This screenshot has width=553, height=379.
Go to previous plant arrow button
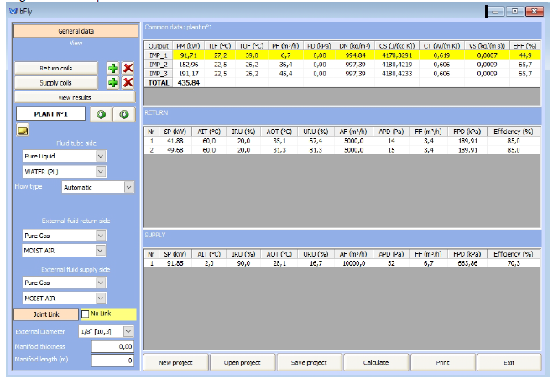(102, 114)
